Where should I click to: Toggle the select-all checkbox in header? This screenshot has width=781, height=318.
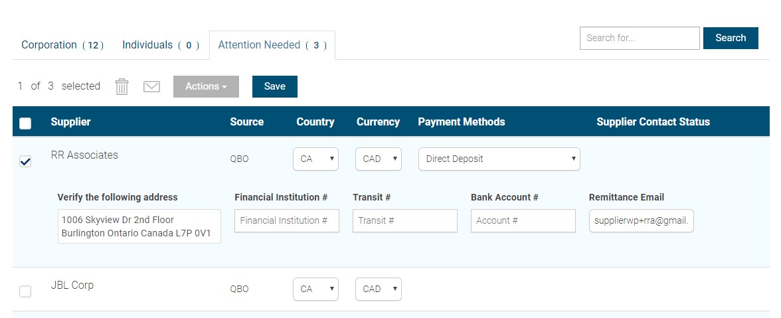tap(25, 123)
